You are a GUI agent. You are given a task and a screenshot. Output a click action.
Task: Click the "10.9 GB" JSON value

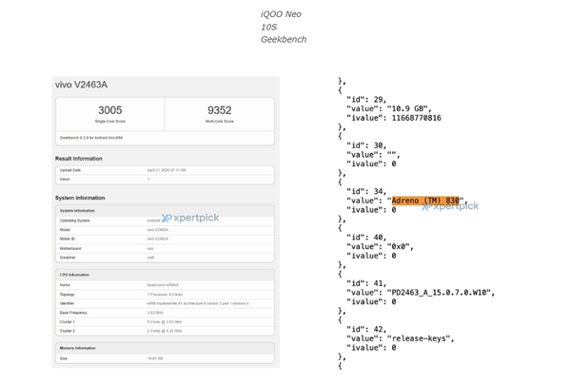409,108
